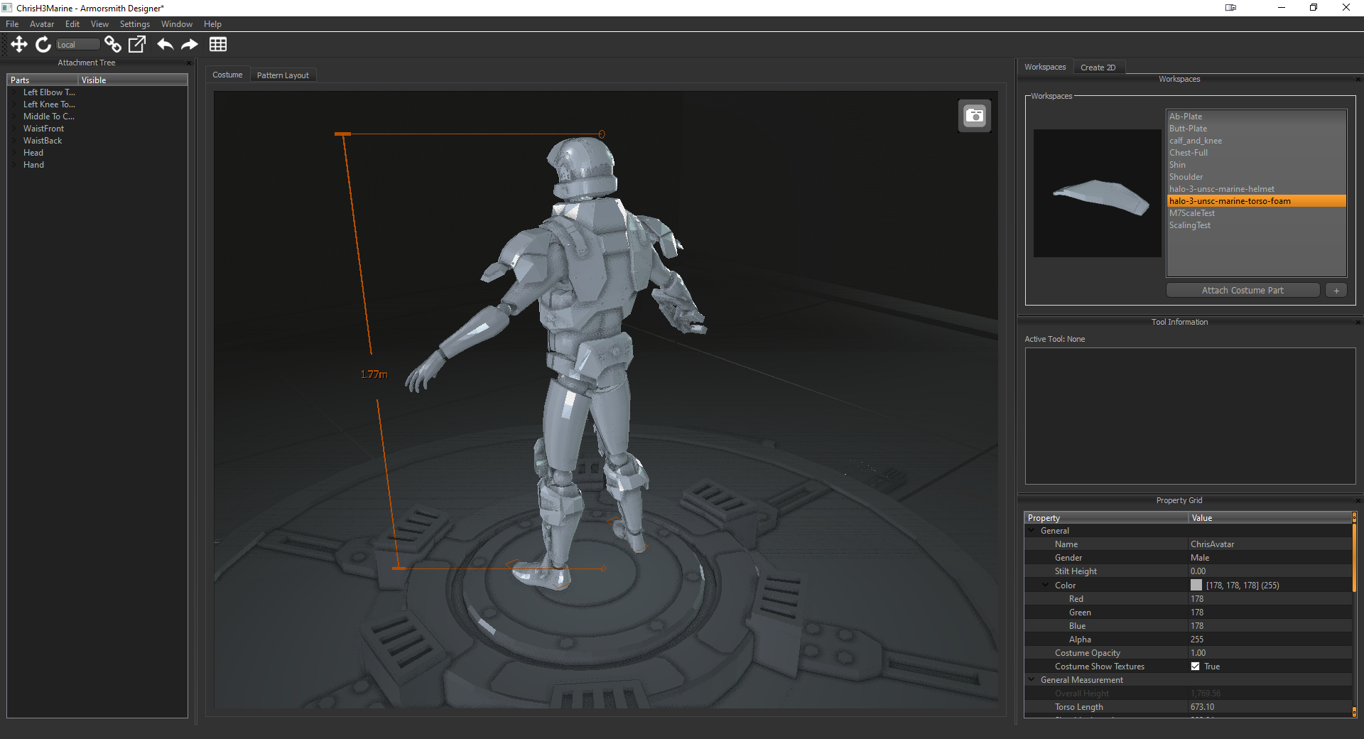Toggle the grid icon in toolbar

218,45
